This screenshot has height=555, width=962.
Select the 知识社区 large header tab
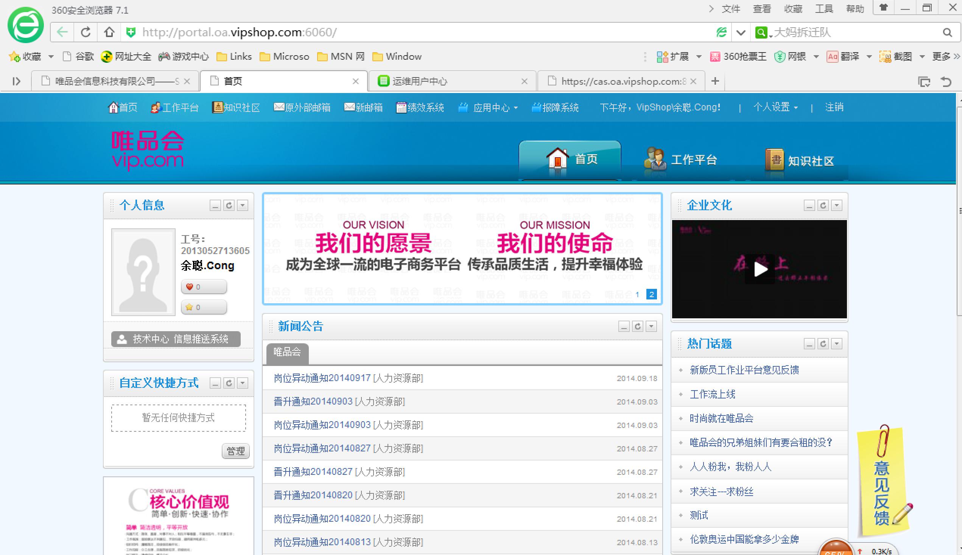[x=800, y=160]
